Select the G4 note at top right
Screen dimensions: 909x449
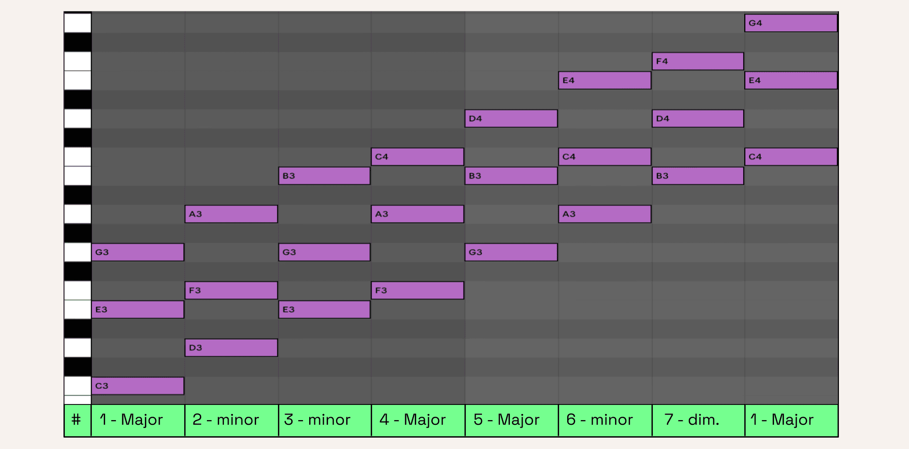coord(791,23)
